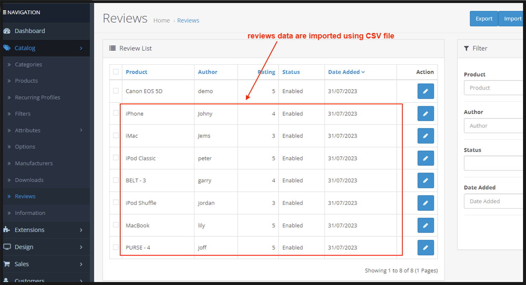The height and width of the screenshot is (285, 526).
Task: Select all reviews with header checkbox
Action: [116, 72]
